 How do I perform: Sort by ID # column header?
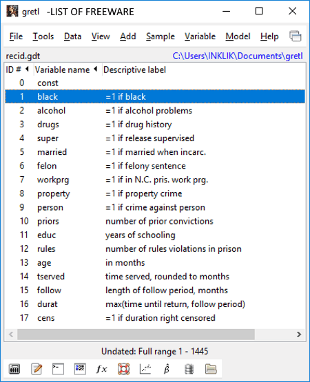point(17,70)
